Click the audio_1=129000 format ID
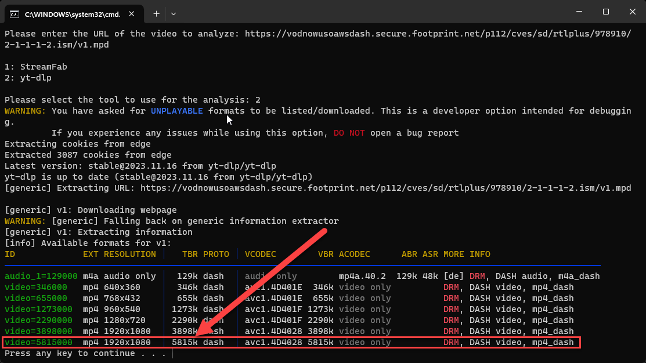 tap(41, 276)
